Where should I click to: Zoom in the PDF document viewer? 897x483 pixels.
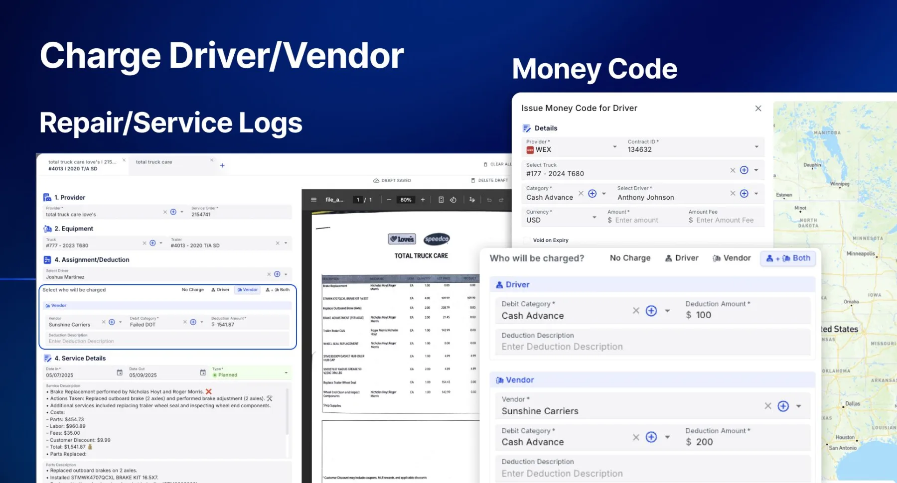pyautogui.click(x=423, y=200)
